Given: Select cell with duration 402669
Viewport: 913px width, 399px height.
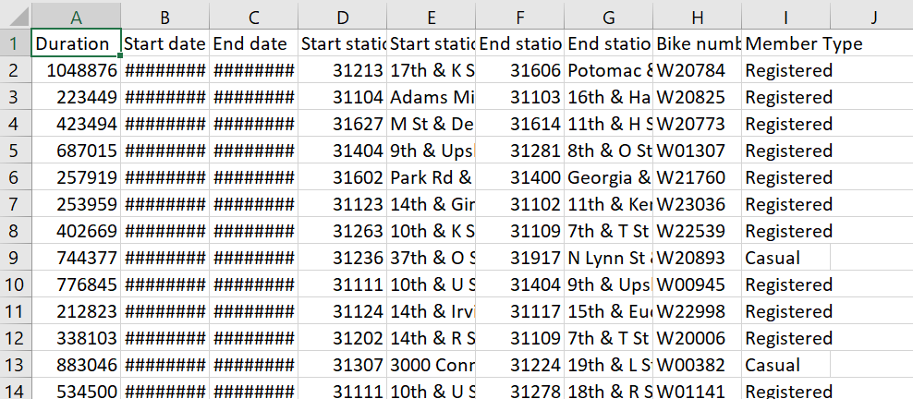Looking at the screenshot, I should pyautogui.click(x=76, y=231).
